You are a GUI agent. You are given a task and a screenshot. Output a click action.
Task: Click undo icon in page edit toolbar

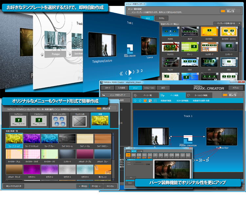click(135, 100)
